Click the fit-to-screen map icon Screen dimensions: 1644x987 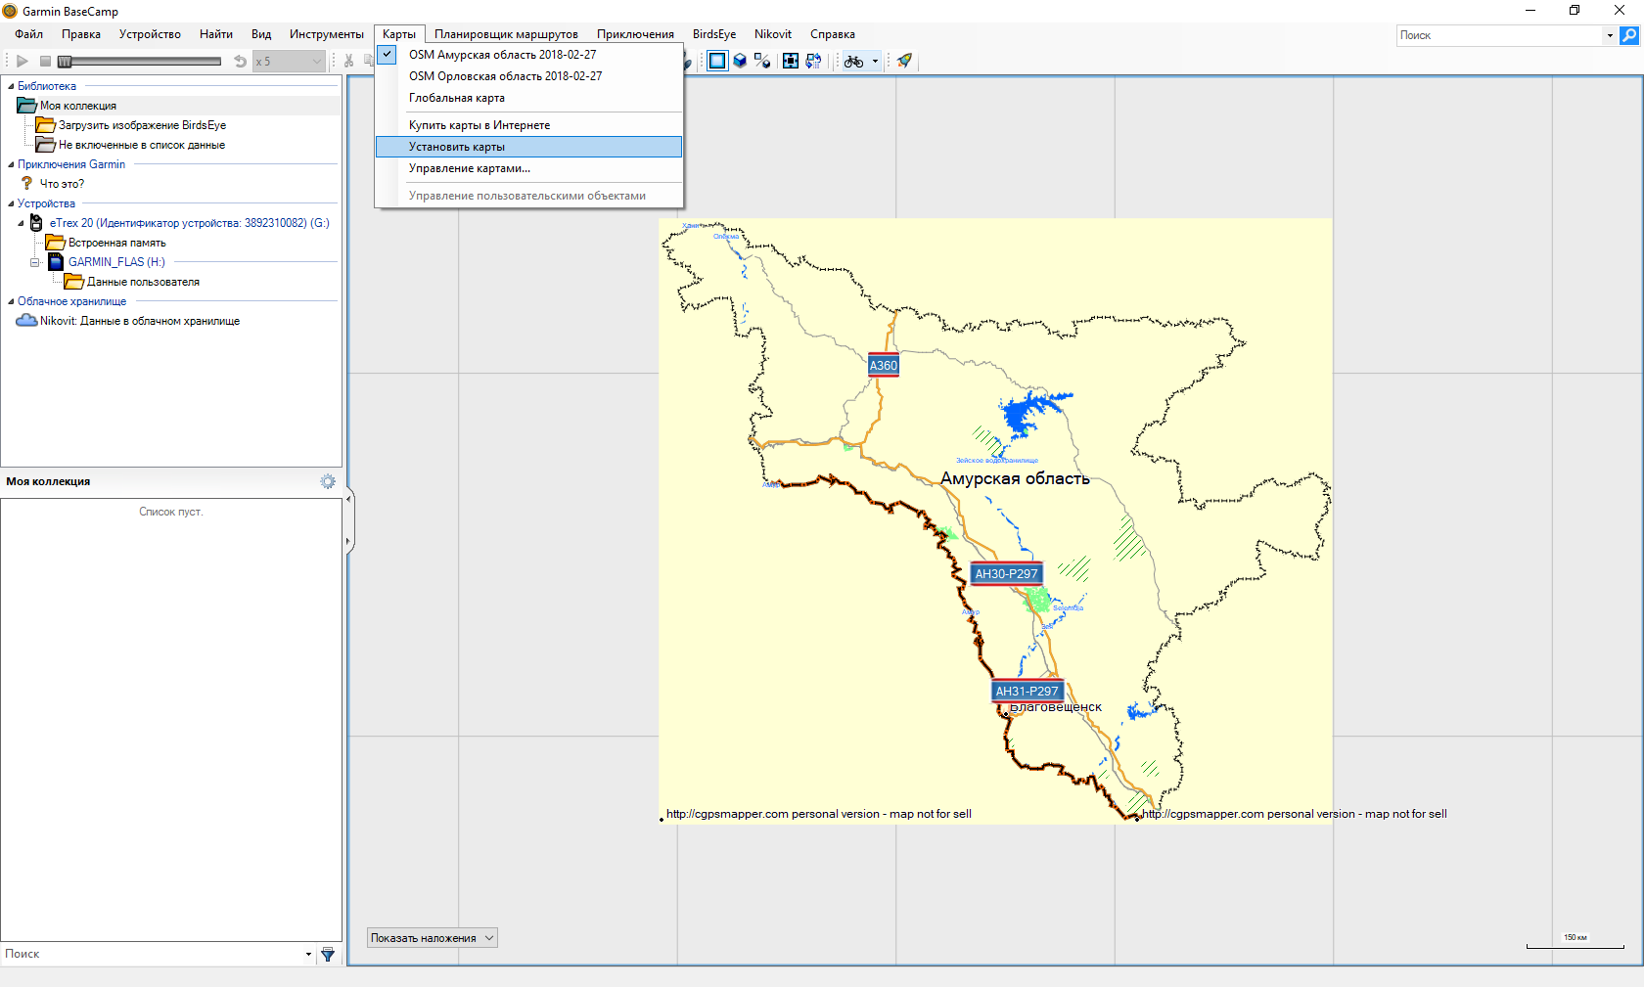pos(791,61)
